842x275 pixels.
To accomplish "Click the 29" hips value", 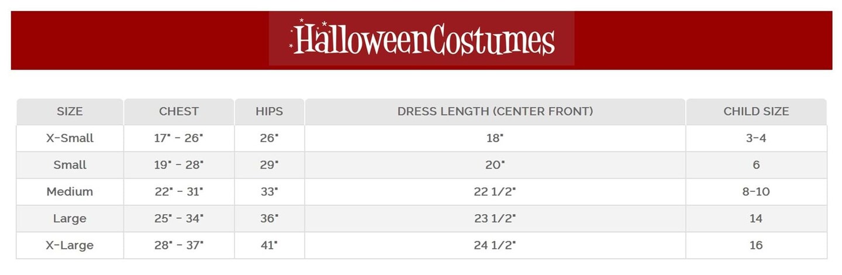I will [x=269, y=165].
